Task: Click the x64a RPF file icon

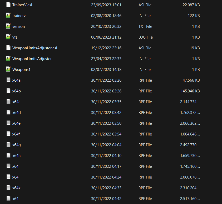Action: [x=8, y=80]
